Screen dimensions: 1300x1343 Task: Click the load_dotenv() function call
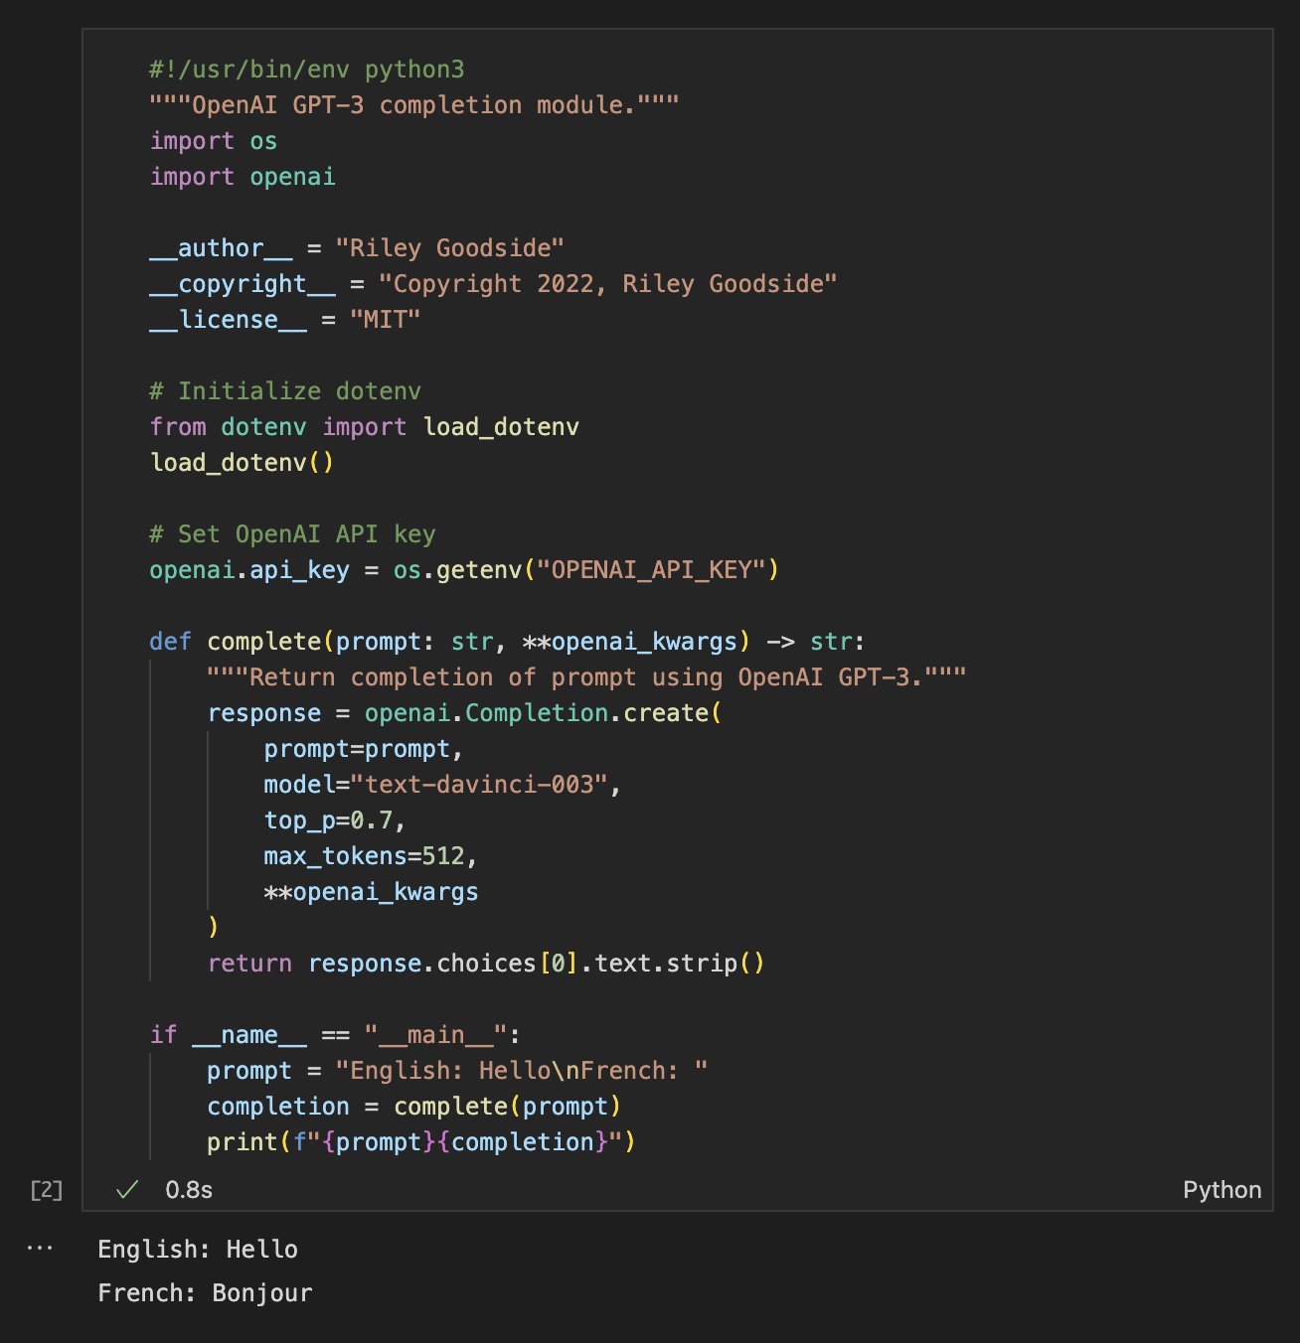point(242,462)
